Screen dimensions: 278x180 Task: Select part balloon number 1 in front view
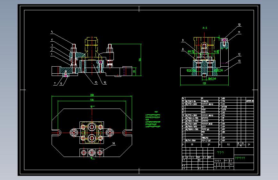(52, 54)
